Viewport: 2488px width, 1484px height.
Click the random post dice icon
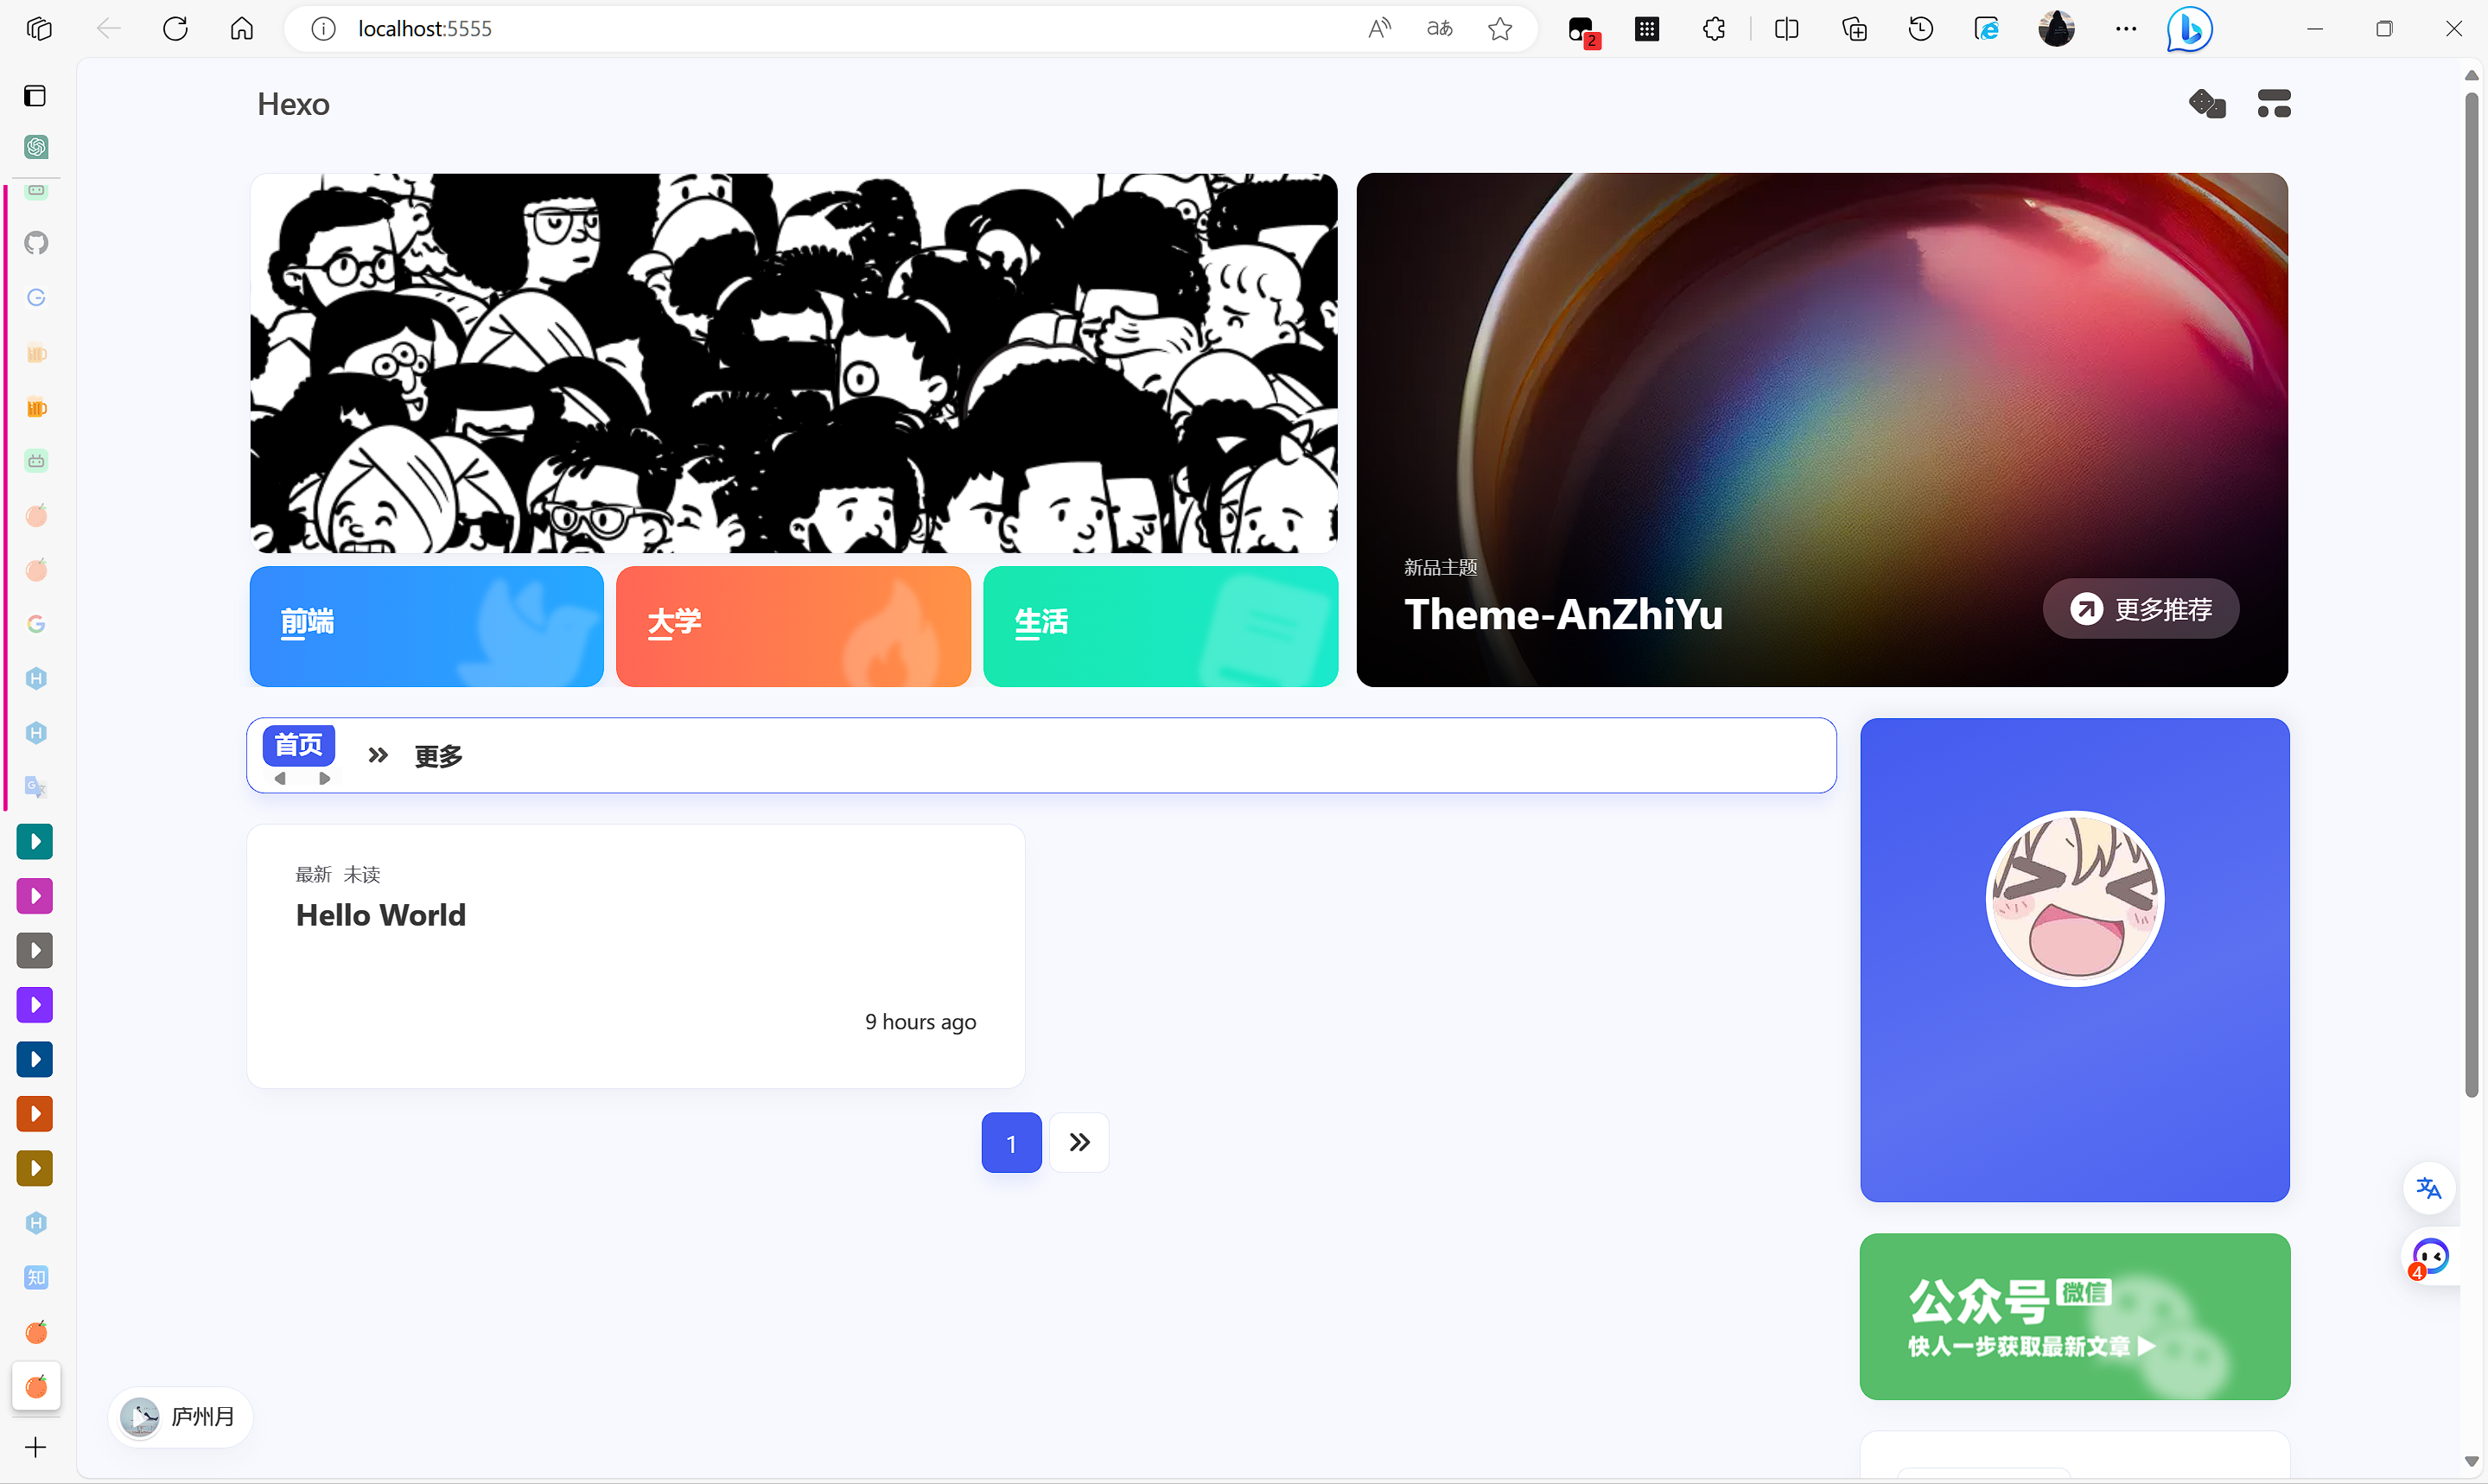click(x=2206, y=103)
